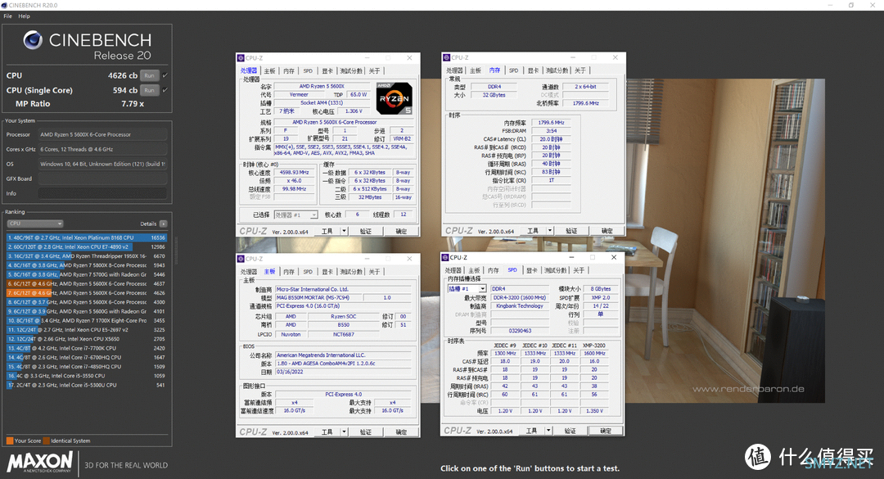Close the processor CPU-Z window
Image resolution: width=884 pixels, height=479 pixels.
(409, 58)
